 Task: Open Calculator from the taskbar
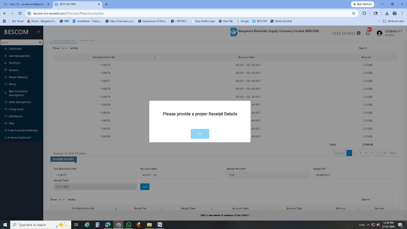coord(97,225)
